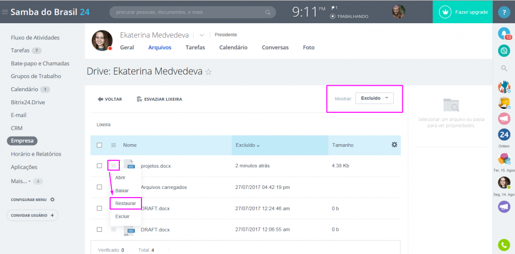Switch to the Tarefas profile tab

point(195,47)
